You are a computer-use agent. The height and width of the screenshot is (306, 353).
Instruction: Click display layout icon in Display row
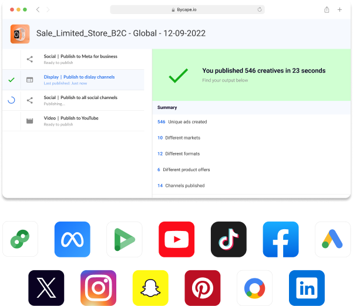(x=30, y=80)
